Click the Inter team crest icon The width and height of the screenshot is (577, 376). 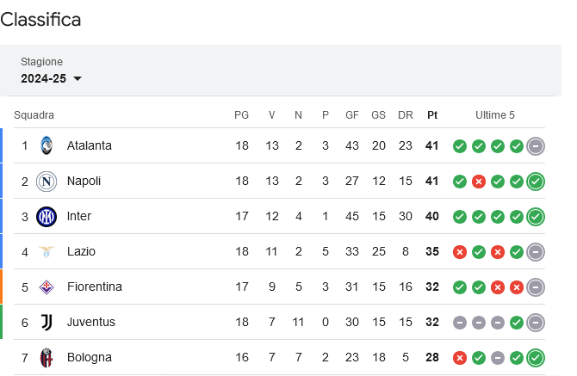click(x=47, y=217)
